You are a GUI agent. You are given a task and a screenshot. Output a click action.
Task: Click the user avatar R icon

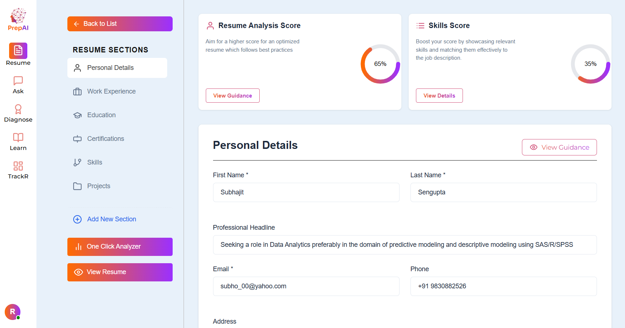13,312
